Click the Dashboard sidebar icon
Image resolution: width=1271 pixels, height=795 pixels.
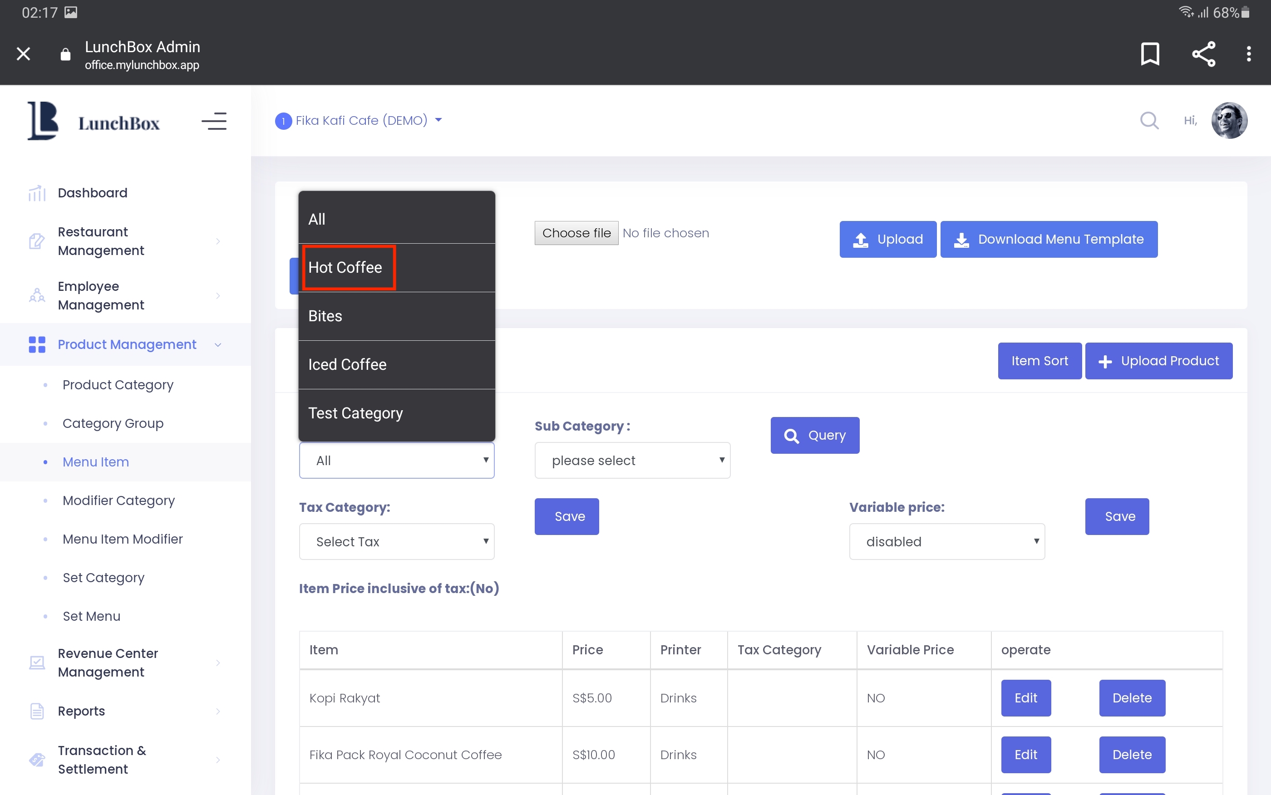(x=37, y=193)
